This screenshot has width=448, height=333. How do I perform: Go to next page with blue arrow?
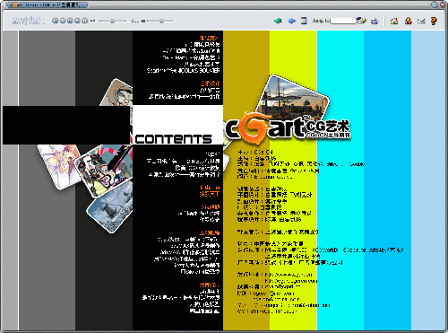tap(291, 21)
